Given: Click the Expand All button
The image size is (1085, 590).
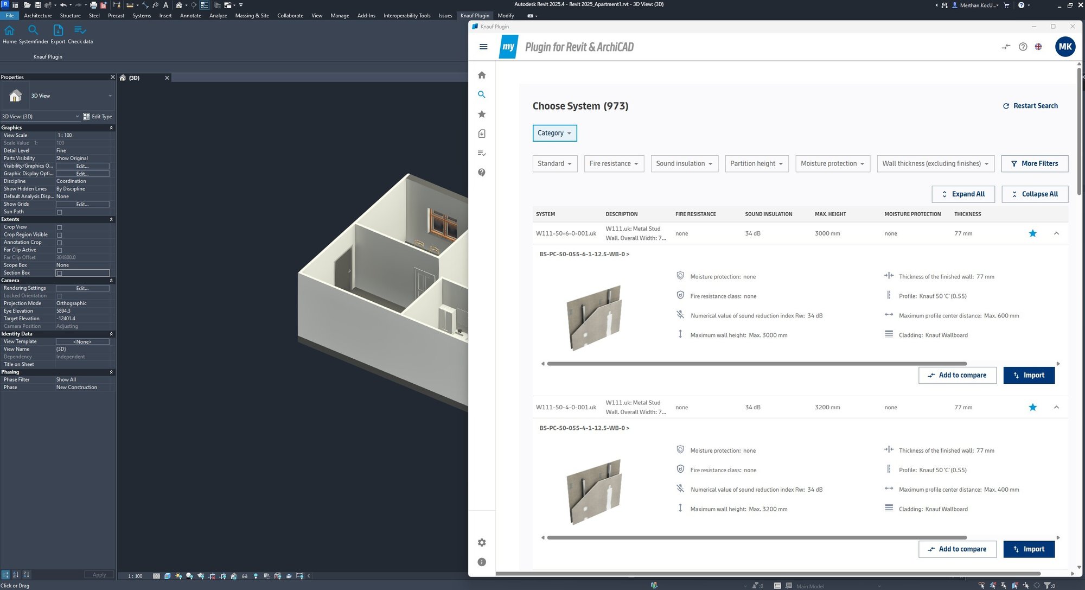Looking at the screenshot, I should tap(963, 194).
